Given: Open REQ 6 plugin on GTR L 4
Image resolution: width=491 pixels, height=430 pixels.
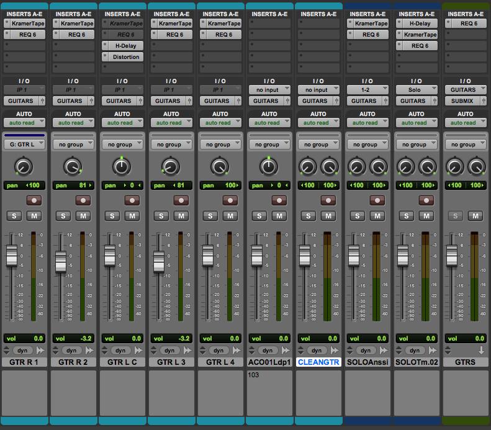Looking at the screenshot, I should (224, 34).
